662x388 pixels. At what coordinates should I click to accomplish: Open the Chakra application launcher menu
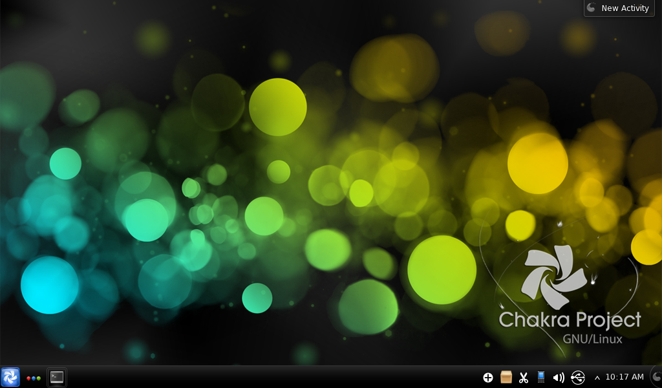(x=10, y=377)
